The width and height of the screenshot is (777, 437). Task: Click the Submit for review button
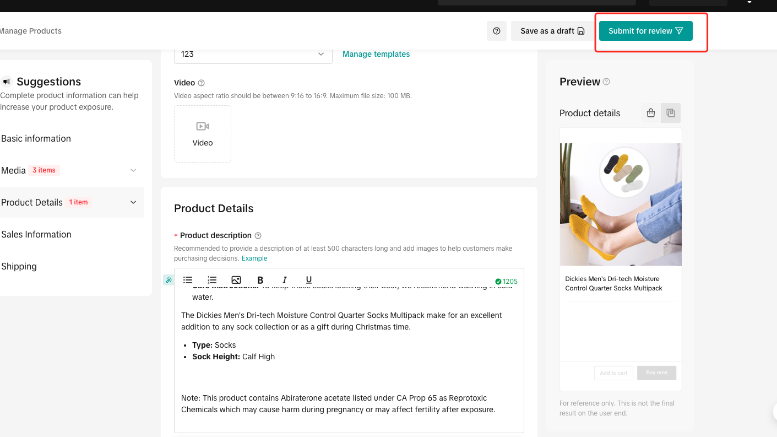645,31
